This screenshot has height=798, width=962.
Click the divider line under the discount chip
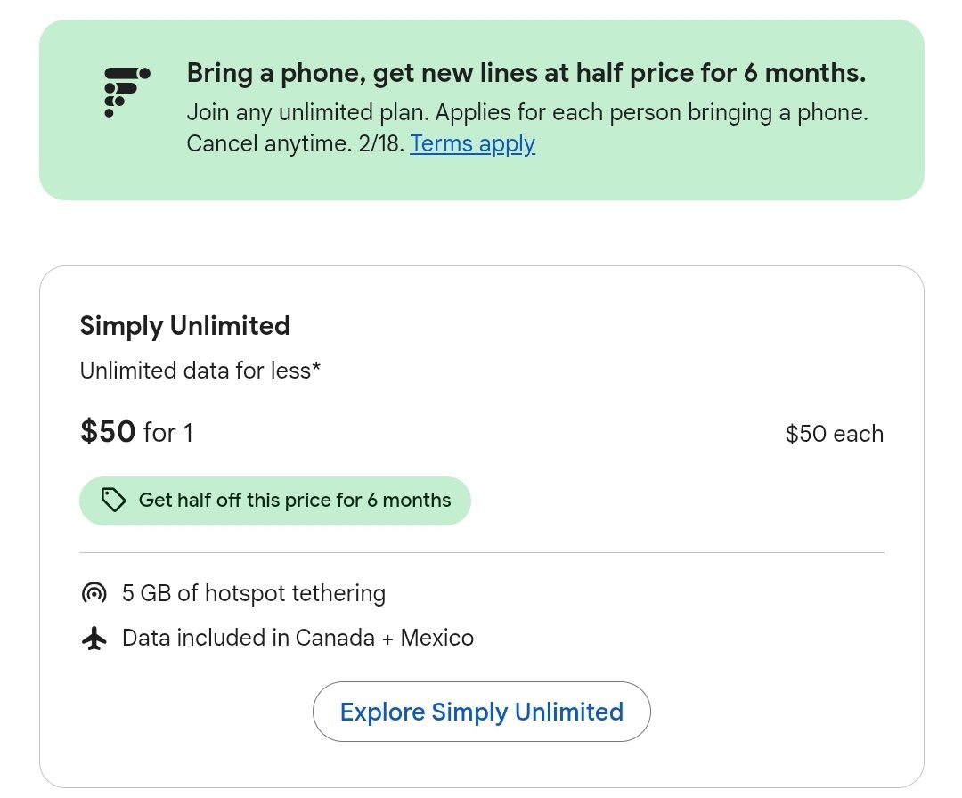click(x=481, y=553)
